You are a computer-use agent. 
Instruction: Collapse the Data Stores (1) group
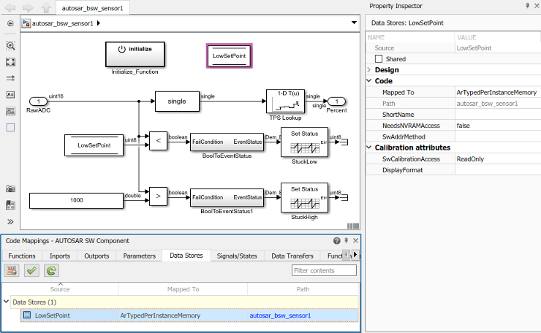(6, 302)
